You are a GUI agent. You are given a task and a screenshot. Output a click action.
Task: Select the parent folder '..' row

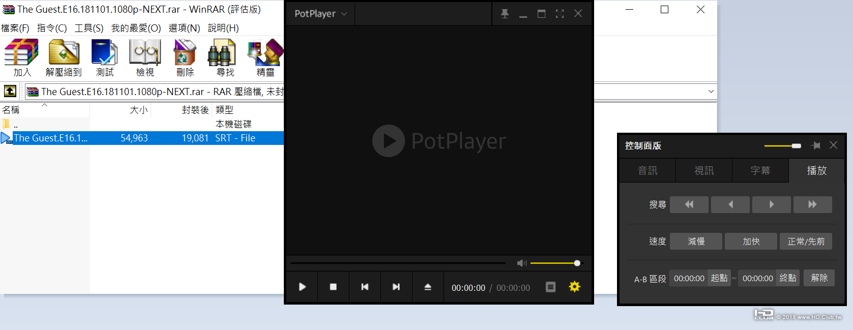[142, 124]
